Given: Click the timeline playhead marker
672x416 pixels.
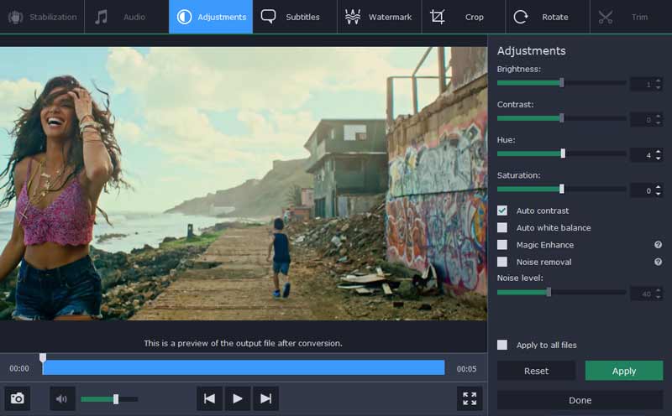Looking at the screenshot, I should (x=43, y=357).
